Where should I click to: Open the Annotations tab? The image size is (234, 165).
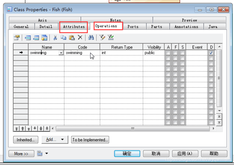pos(186,27)
